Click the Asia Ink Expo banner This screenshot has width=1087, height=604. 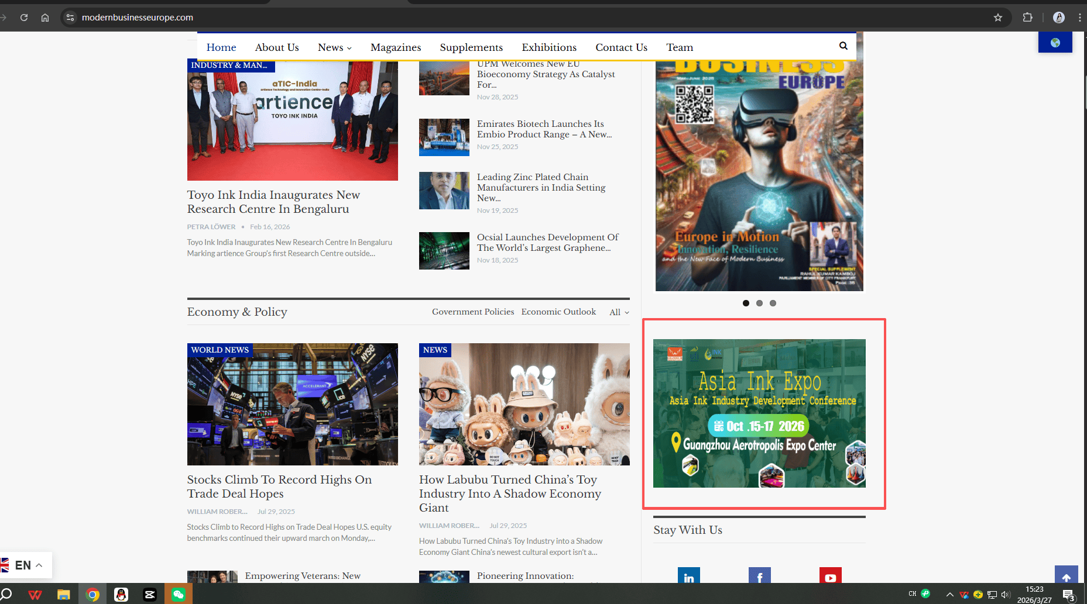(x=759, y=413)
